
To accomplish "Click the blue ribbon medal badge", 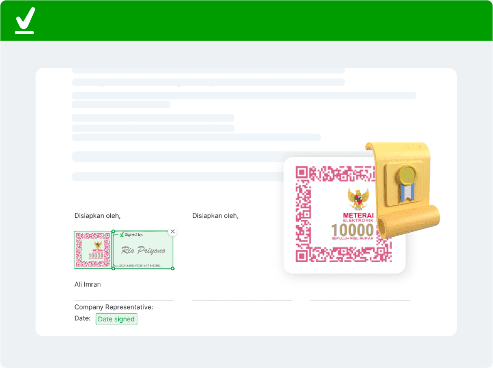I will (406, 183).
